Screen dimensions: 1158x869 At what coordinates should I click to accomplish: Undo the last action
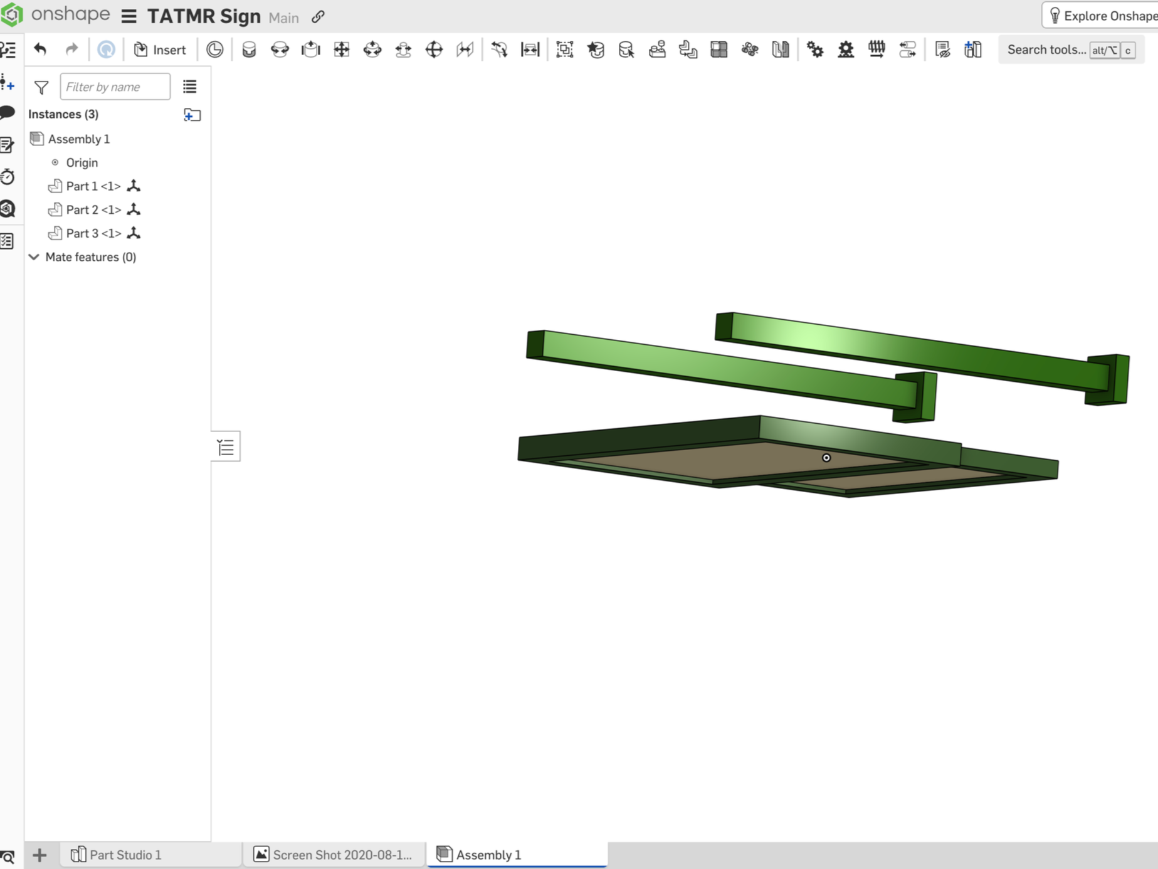[x=40, y=49]
